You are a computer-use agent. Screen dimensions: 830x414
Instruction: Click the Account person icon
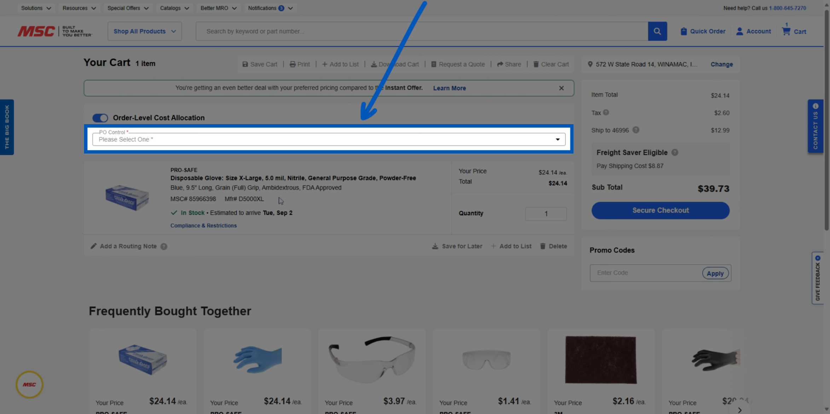[x=739, y=31]
